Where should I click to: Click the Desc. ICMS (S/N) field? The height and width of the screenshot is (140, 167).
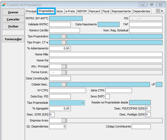52,114
